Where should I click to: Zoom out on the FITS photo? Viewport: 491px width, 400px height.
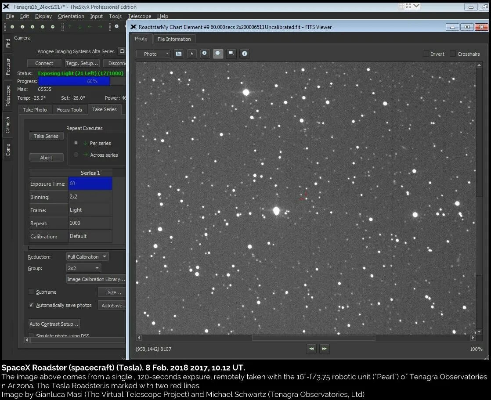click(218, 54)
